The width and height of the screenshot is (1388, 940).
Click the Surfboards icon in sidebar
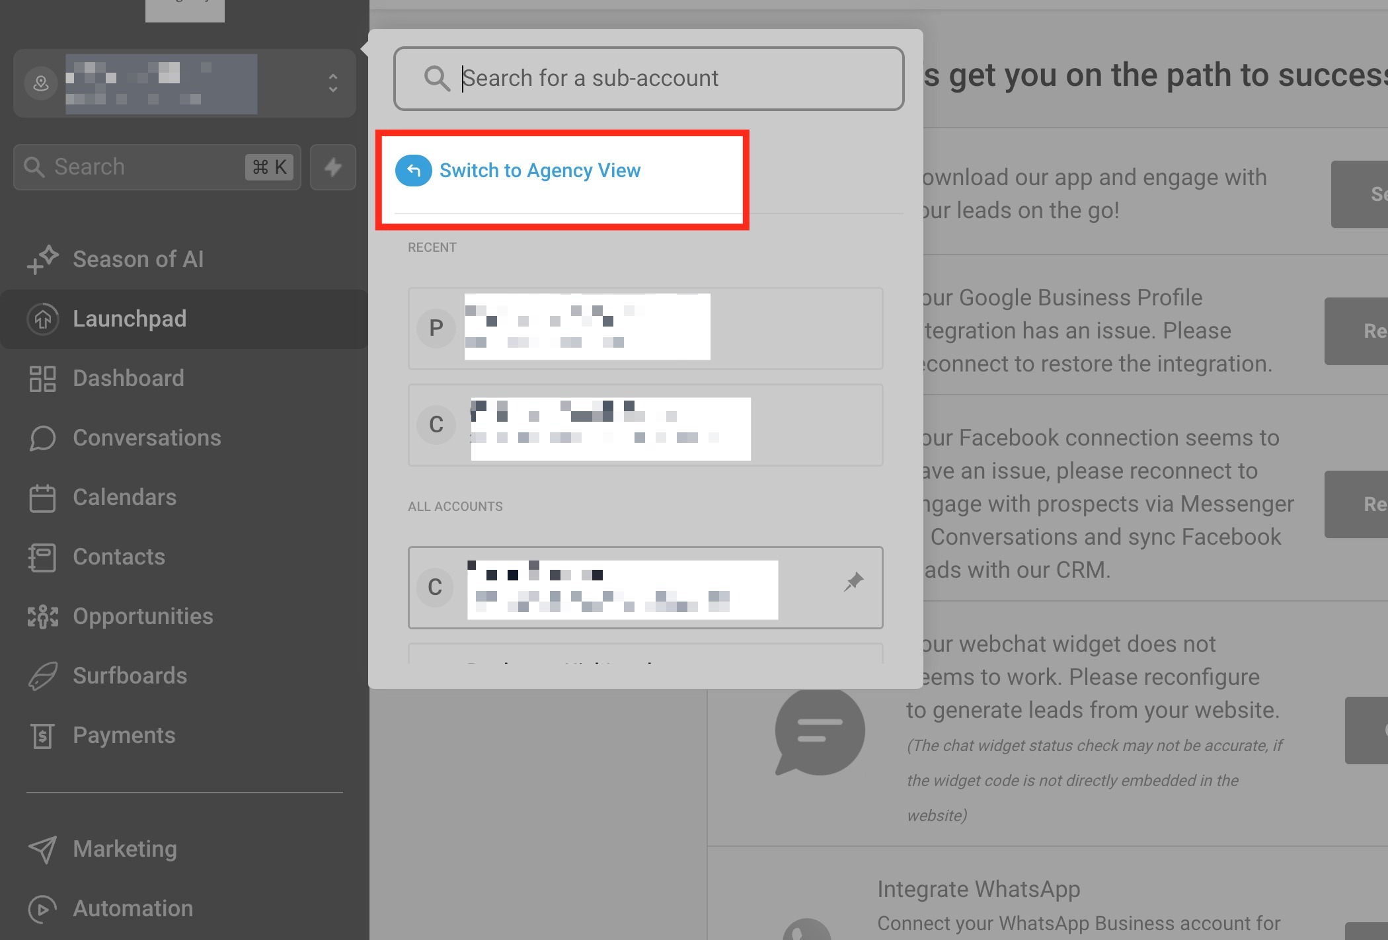(x=42, y=676)
